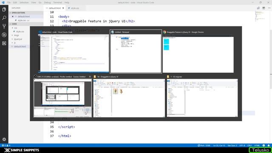Change CRLF line ending in status bar
The image size is (272, 153).
point(249,145)
